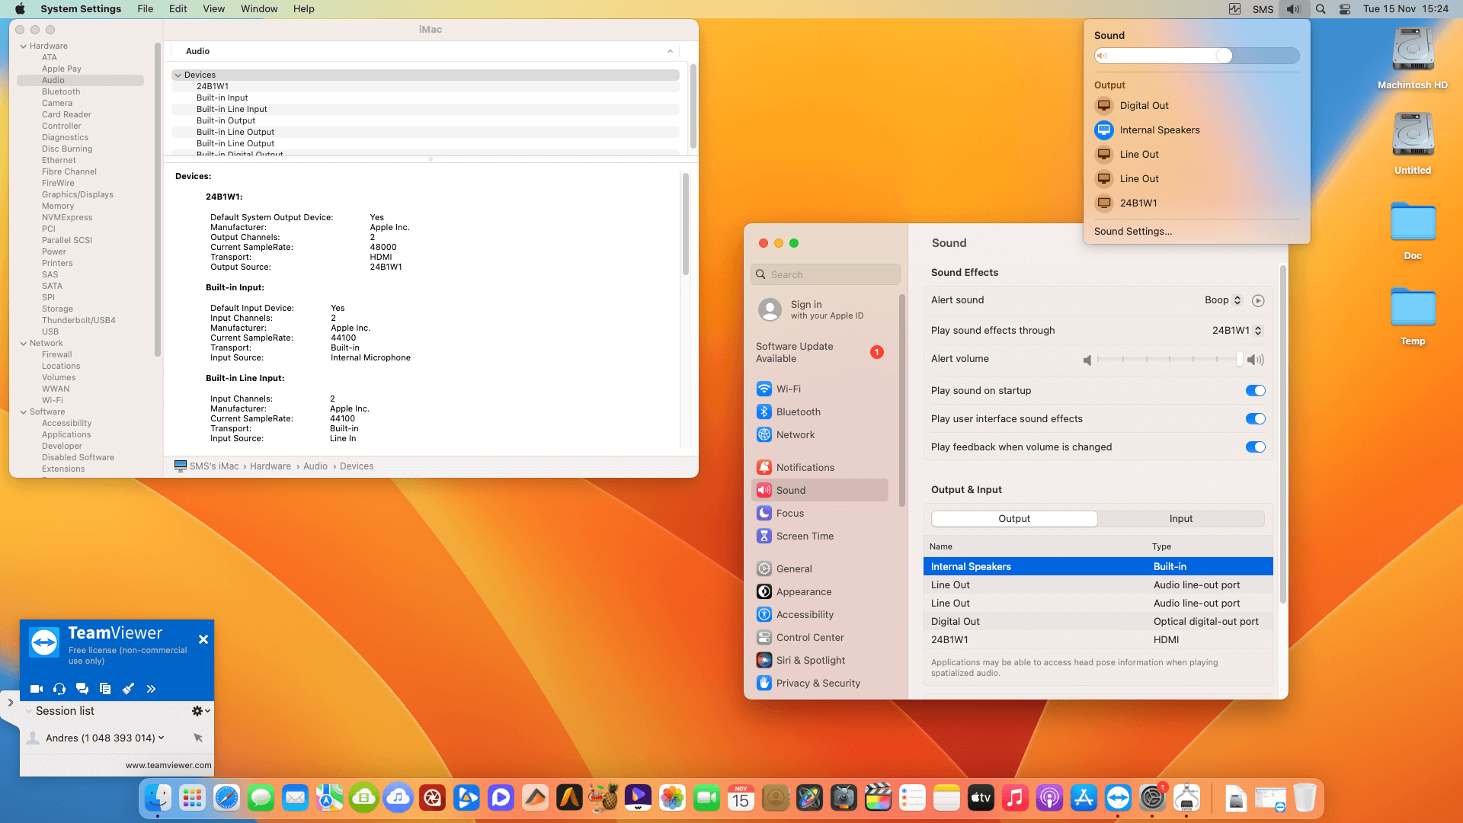Toggle Play user interface sound effects
Screen dimensions: 1463x823
click(1255, 419)
